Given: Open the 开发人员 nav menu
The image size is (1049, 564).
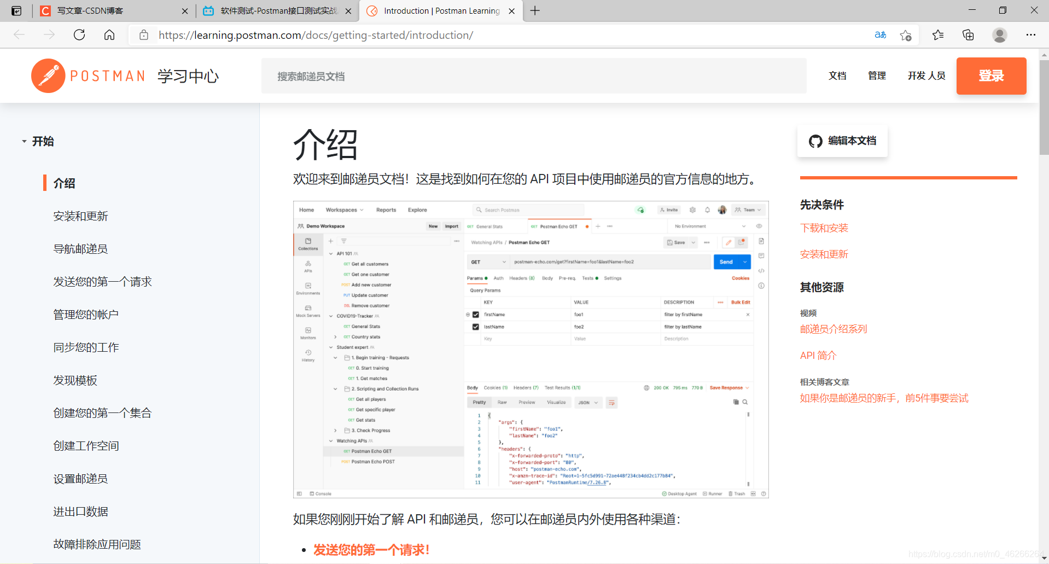Looking at the screenshot, I should [926, 75].
